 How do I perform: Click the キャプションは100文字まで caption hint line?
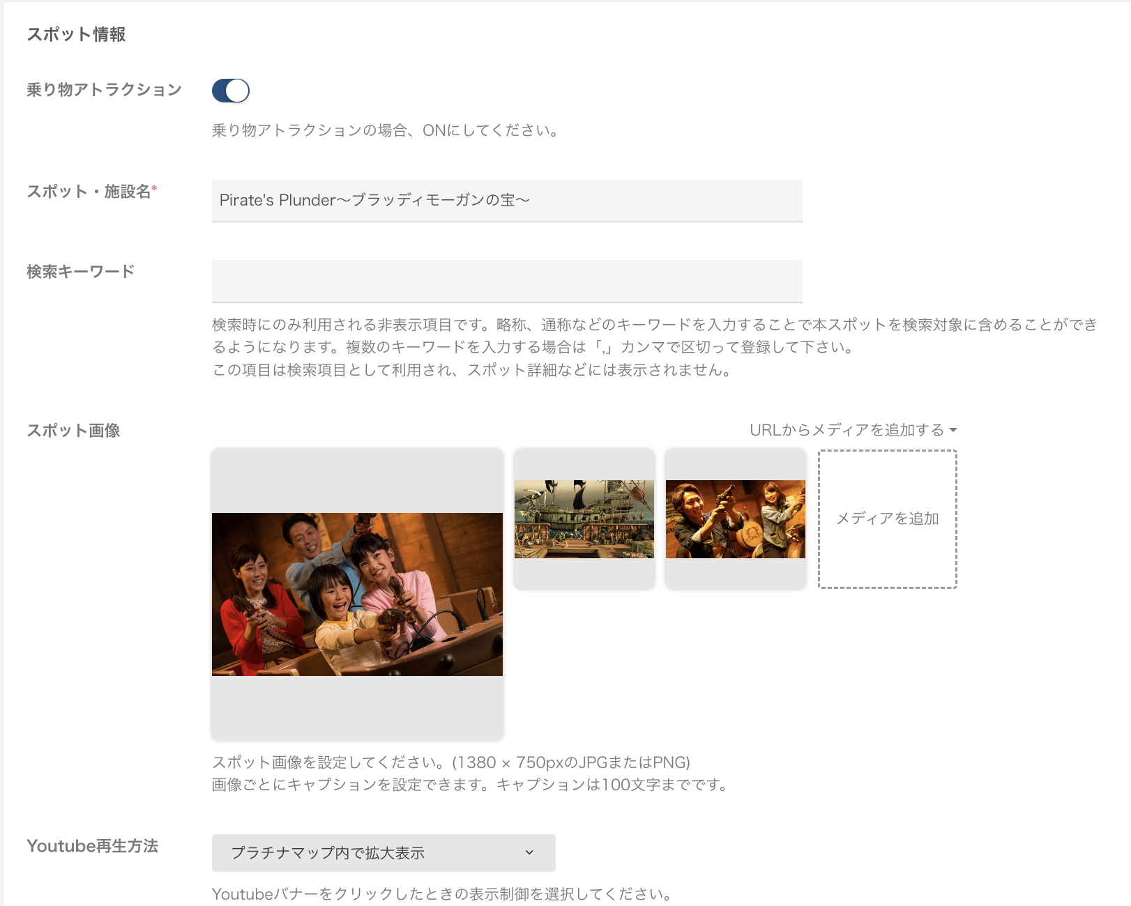point(471,785)
